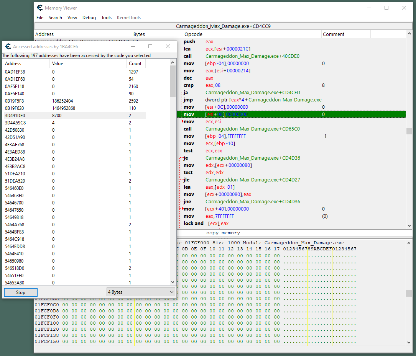Open the Search menu
Image resolution: width=416 pixels, height=356 pixels.
pyautogui.click(x=55, y=18)
